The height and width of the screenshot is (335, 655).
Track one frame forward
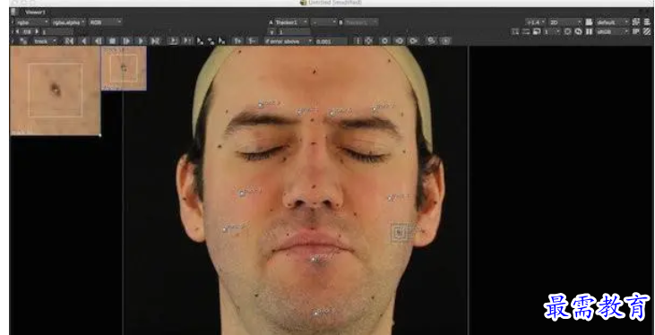126,41
